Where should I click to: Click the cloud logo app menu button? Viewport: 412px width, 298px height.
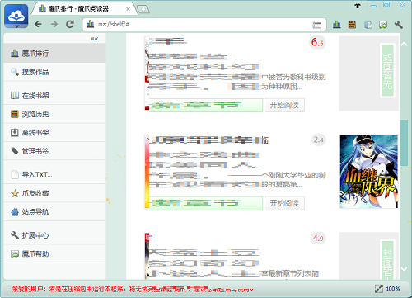click(x=16, y=17)
